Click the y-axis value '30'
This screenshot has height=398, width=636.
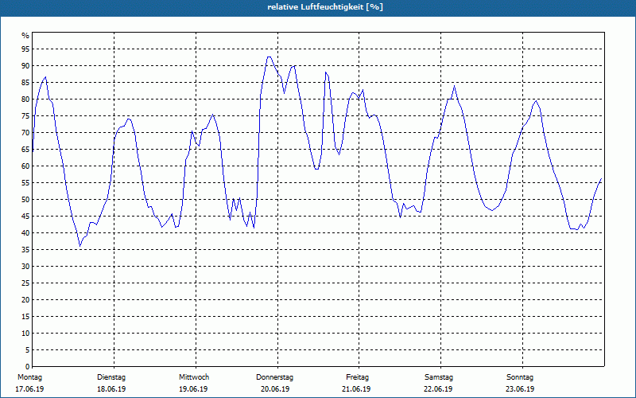(x=25, y=267)
